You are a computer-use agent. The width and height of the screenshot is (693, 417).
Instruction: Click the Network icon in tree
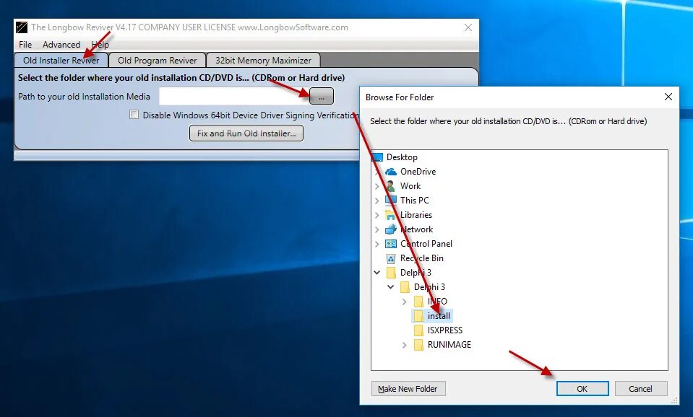coord(391,229)
